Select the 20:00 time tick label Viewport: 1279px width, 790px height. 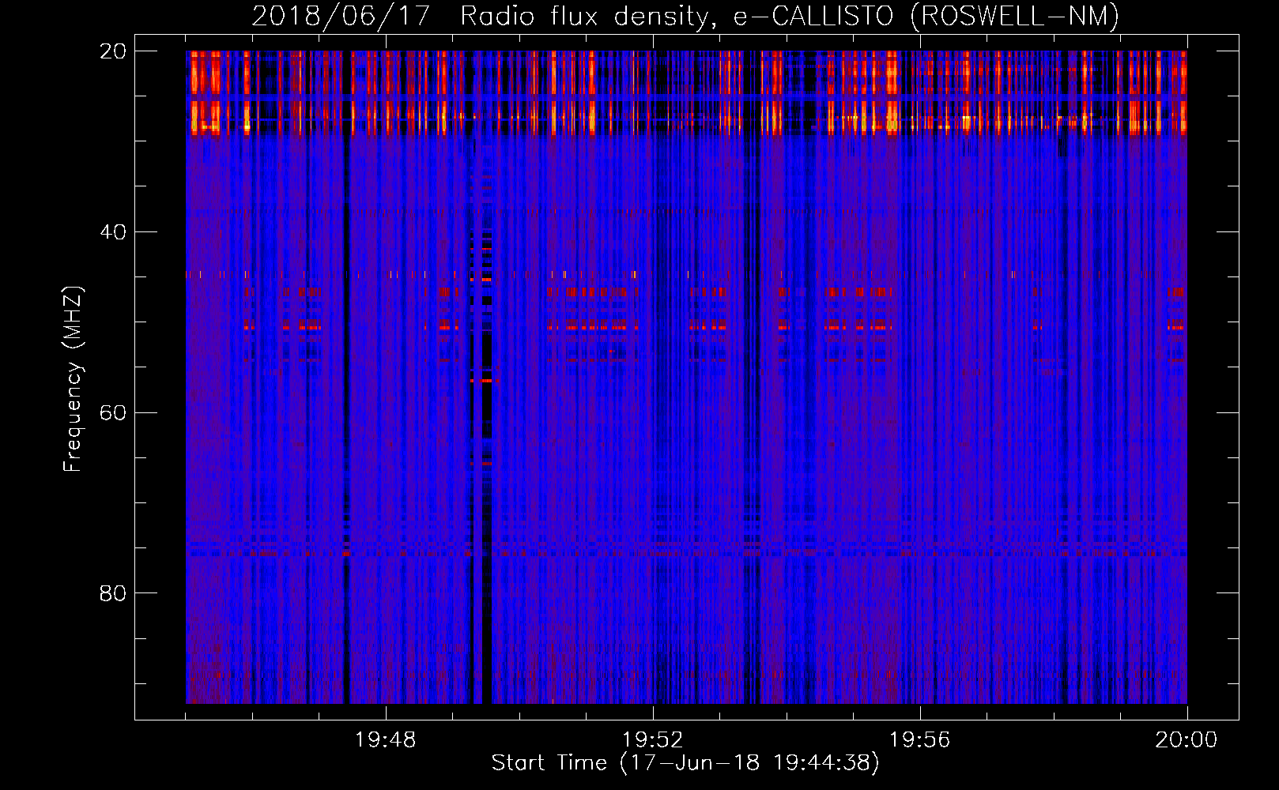click(1187, 740)
